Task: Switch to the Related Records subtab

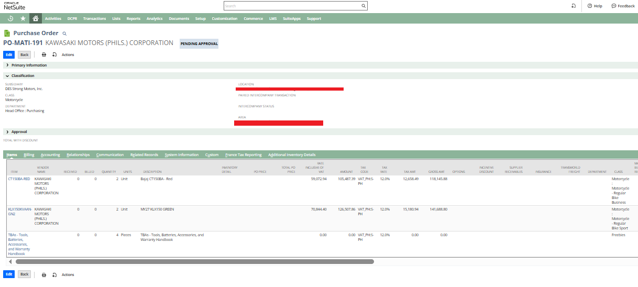Action: point(144,155)
